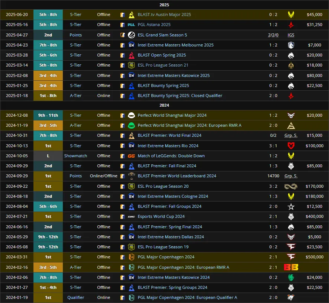Click trophy icon beside World Leaderboard 2024
329x303 pixels.
(131, 176)
